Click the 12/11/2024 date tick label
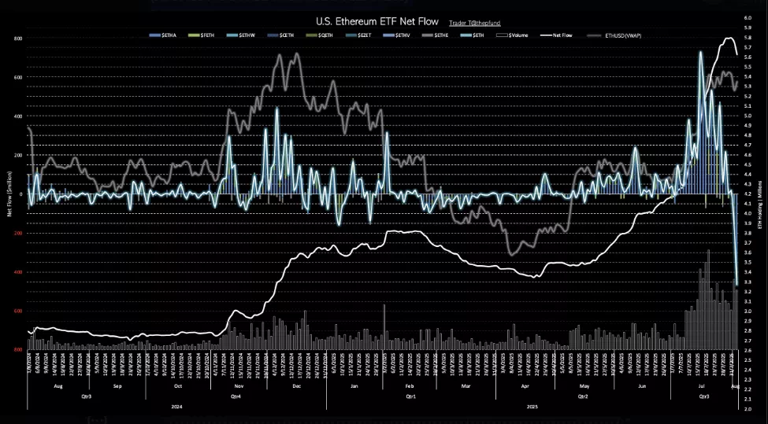This screenshot has width=768, height=424. pyautogui.click(x=232, y=365)
